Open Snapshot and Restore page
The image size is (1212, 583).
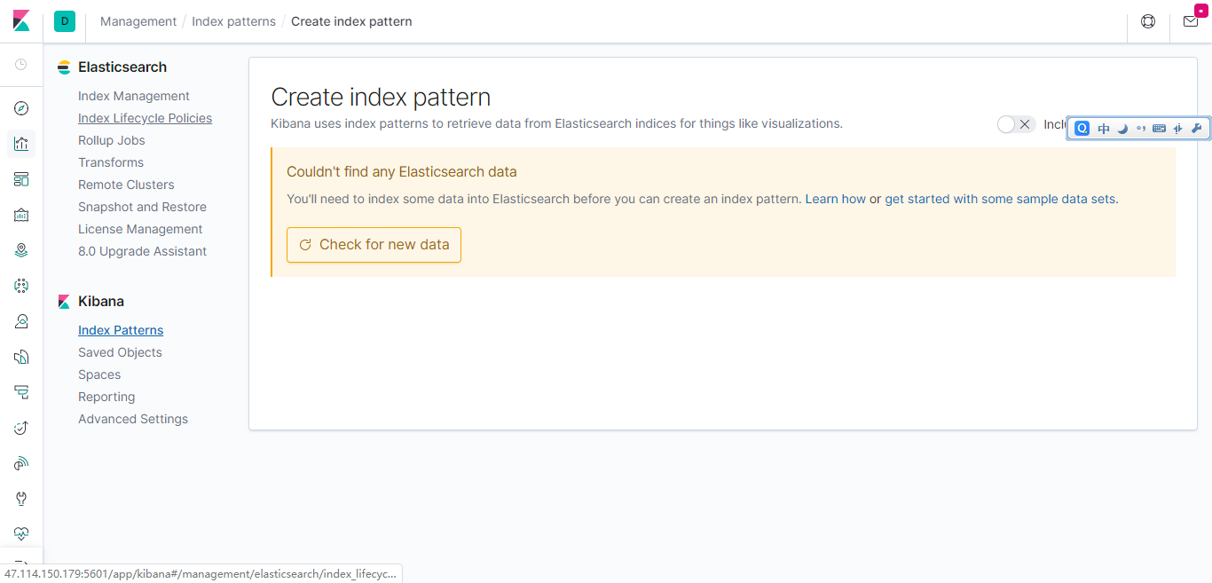click(142, 207)
